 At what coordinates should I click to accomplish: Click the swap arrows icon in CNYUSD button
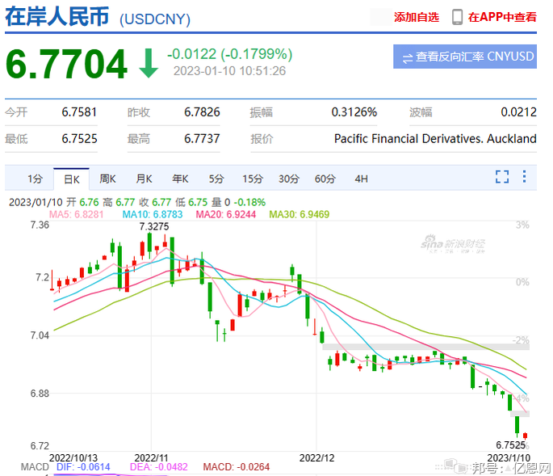tap(408, 58)
